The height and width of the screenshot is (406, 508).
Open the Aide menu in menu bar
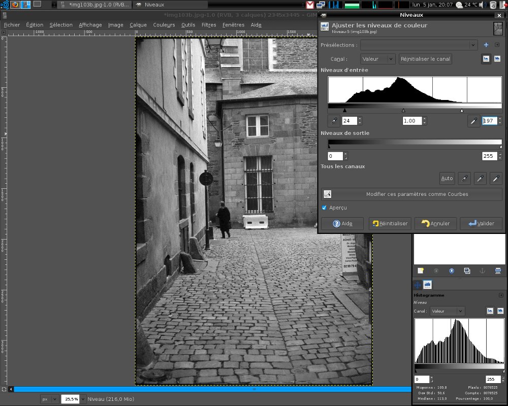point(256,25)
